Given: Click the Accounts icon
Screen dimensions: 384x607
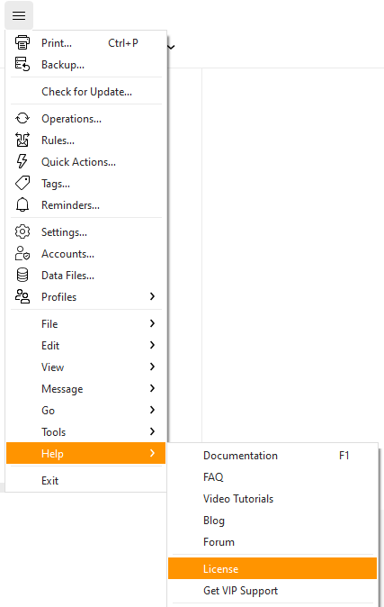Looking at the screenshot, I should (x=22, y=254).
